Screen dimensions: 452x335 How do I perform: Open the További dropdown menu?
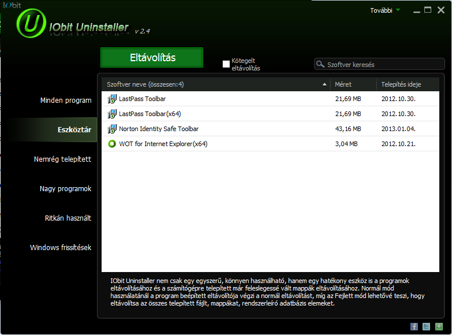click(x=385, y=10)
